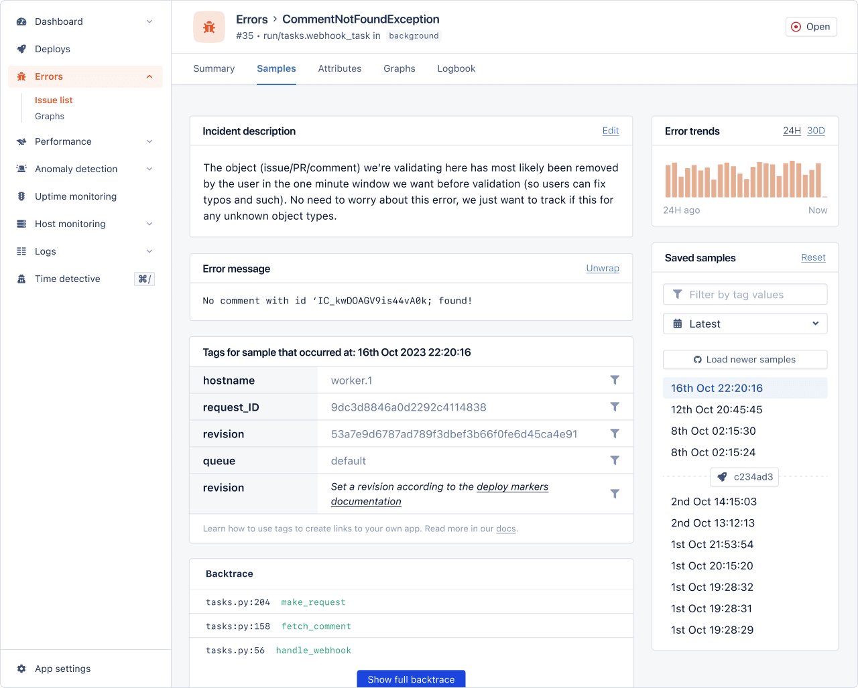Screen dimensions: 858x688
Task: Expand the Logs menu chevron
Action: [x=149, y=251]
